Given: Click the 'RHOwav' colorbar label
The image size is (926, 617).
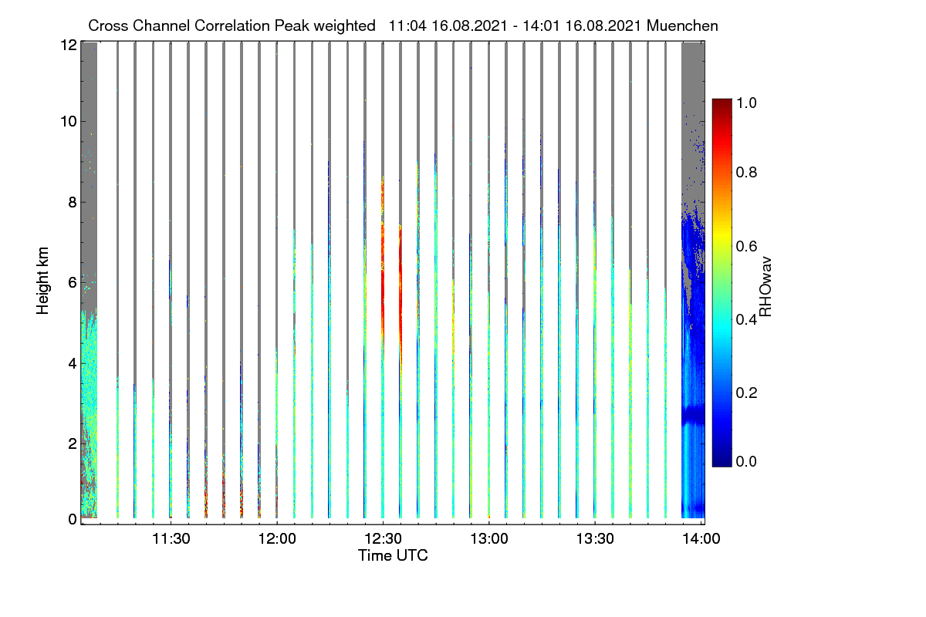Looking at the screenshot, I should tap(766, 287).
